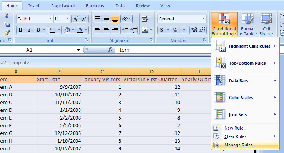
Task: Click Wrap Text icon
Action: tap(145, 19)
